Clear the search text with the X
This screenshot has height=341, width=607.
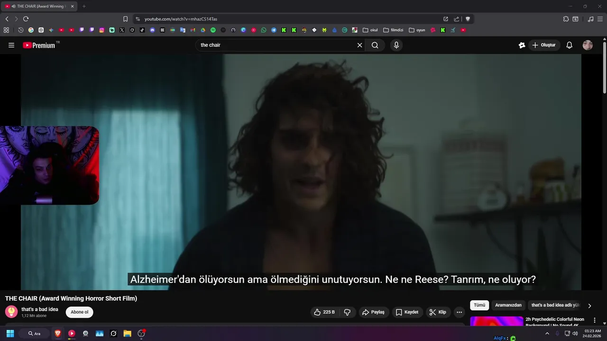pyautogui.click(x=359, y=45)
